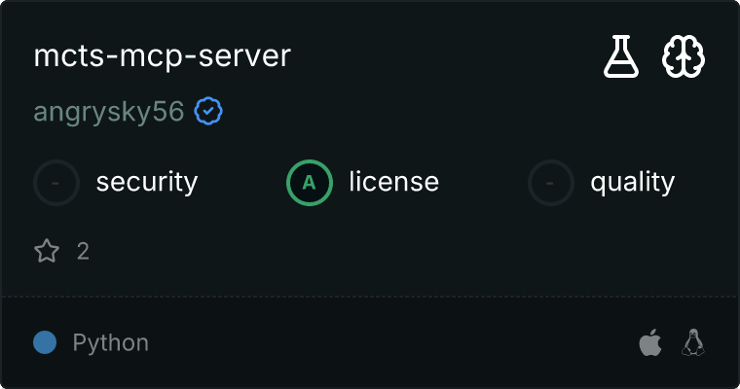
Task: Open the angrysky56 author profile
Action: 109,112
